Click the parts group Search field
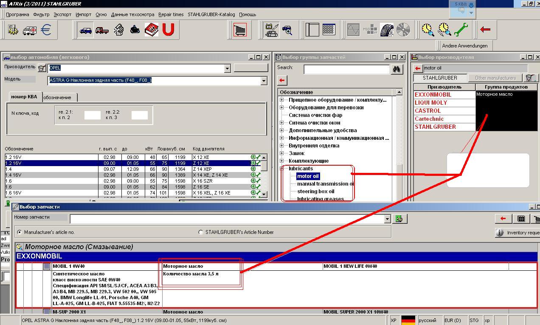Screen dimensions: 540x325 coord(346,69)
